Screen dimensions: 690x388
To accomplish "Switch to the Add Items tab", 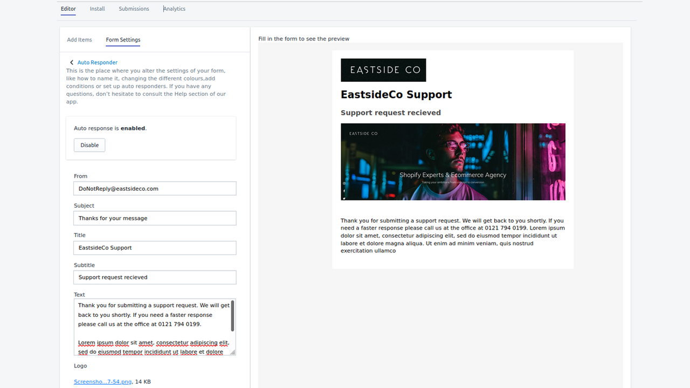I will [x=79, y=40].
